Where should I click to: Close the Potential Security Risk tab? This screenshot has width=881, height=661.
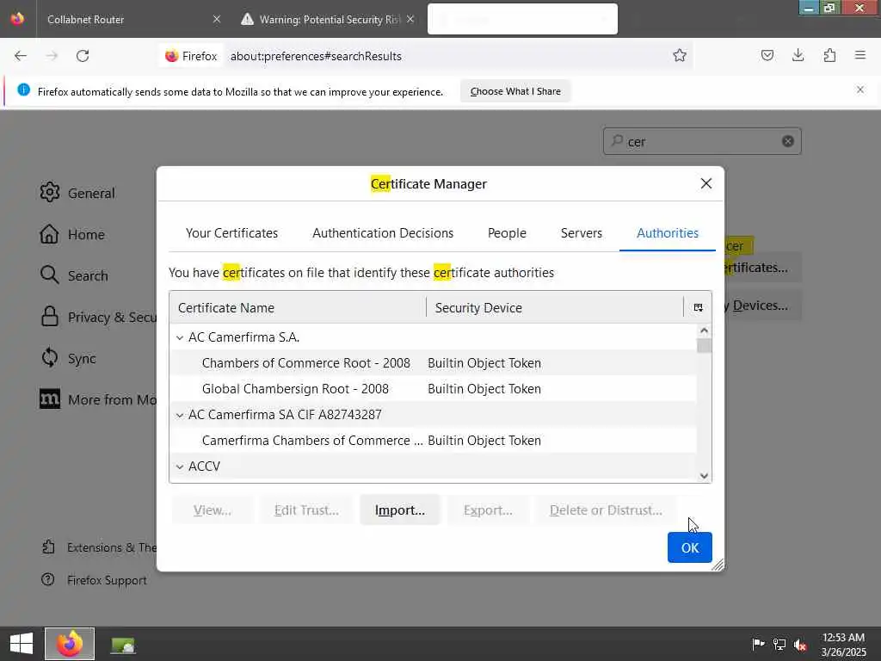(410, 19)
